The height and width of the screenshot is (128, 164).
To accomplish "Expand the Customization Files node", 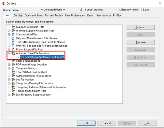I will pyautogui.click(x=9, y=34).
